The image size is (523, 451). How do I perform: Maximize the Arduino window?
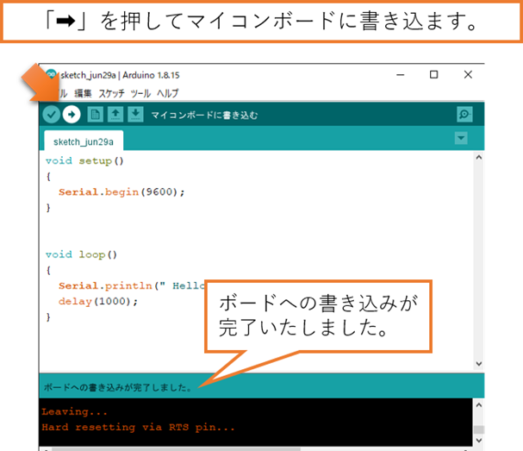click(x=433, y=75)
